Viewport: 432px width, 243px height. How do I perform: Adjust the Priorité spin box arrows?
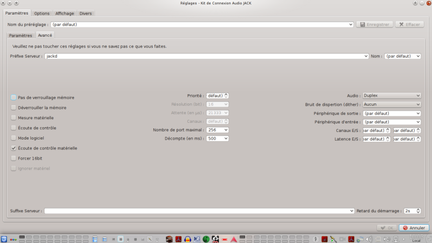226,96
